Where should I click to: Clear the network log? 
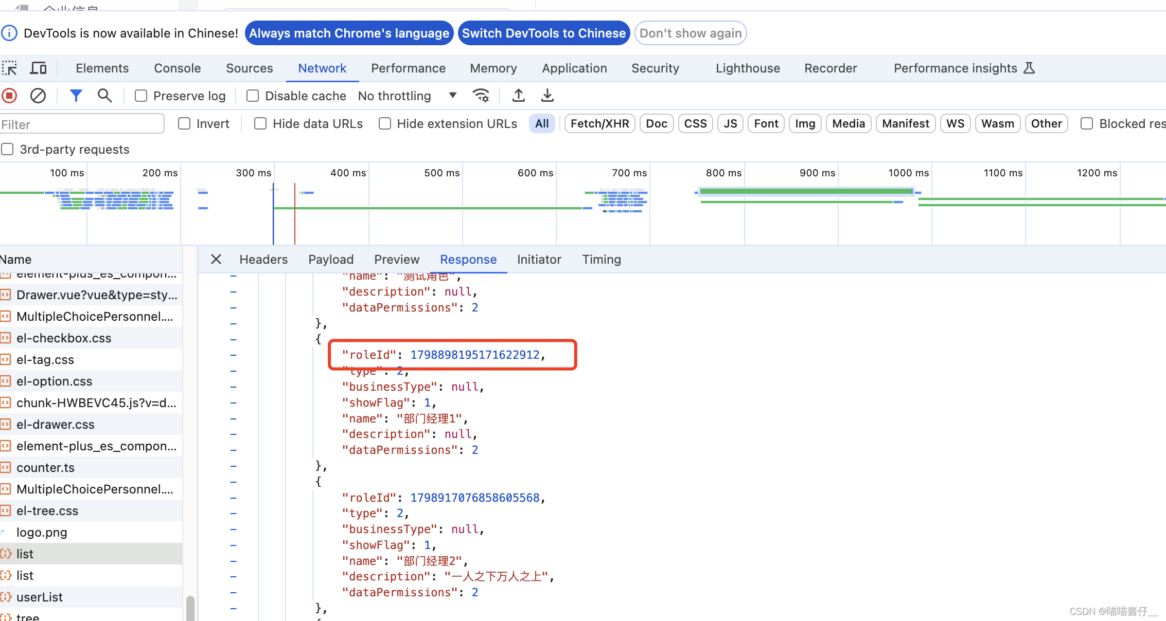point(38,96)
